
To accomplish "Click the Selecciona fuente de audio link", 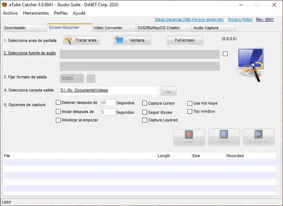I will (30, 53).
